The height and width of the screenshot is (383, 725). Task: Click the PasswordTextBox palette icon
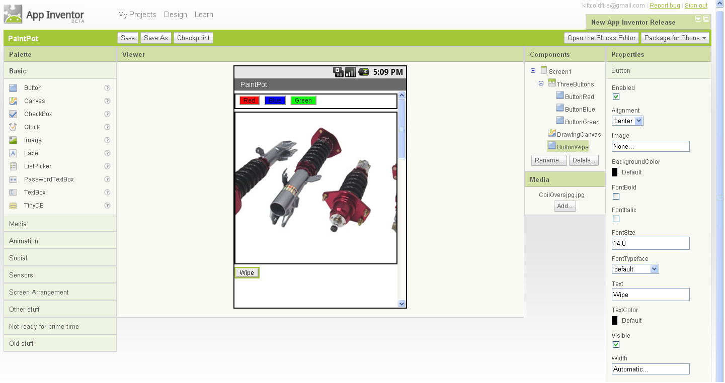coord(13,179)
